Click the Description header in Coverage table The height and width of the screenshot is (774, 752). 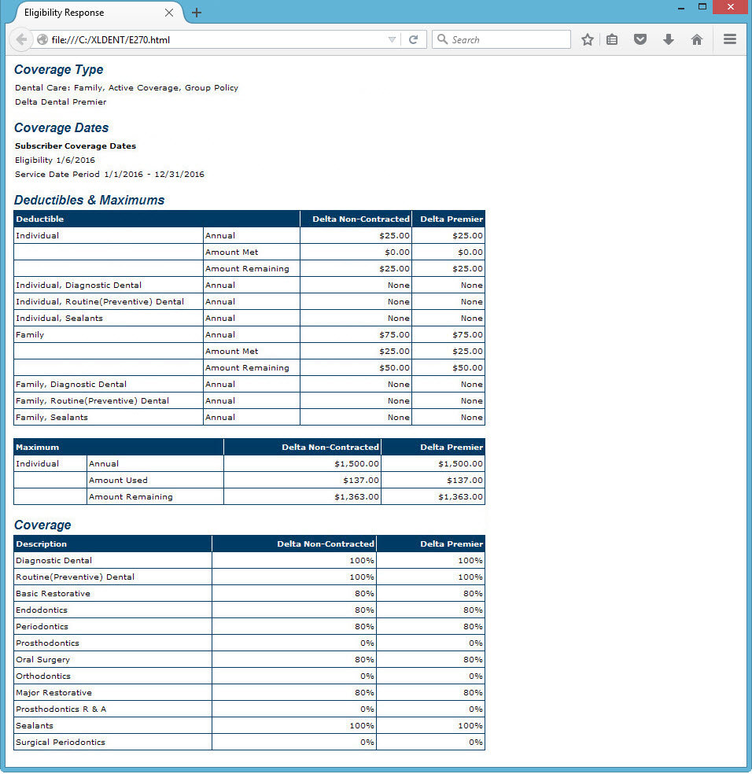tap(112, 544)
